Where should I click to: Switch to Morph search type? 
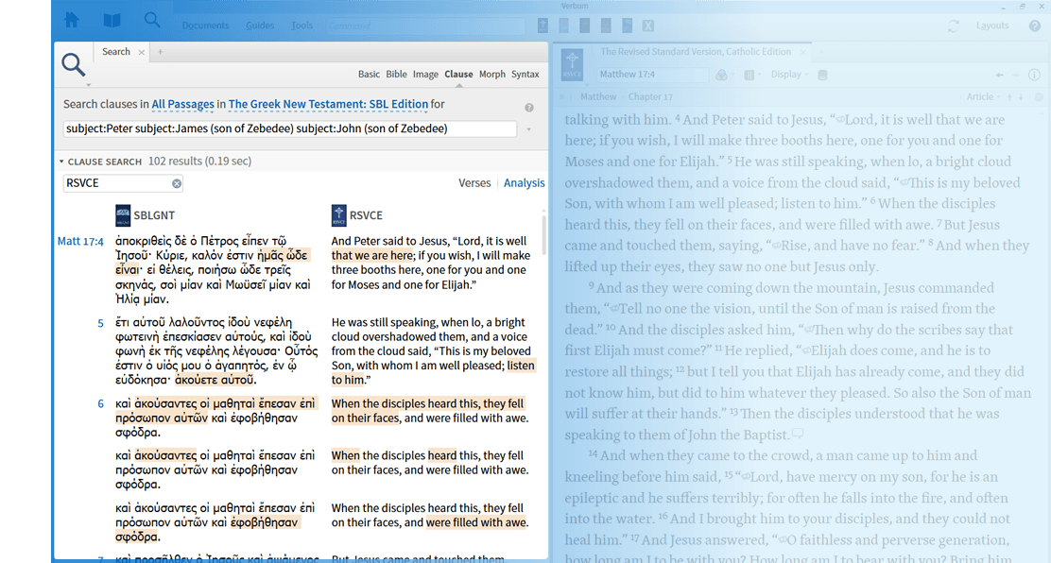point(492,75)
